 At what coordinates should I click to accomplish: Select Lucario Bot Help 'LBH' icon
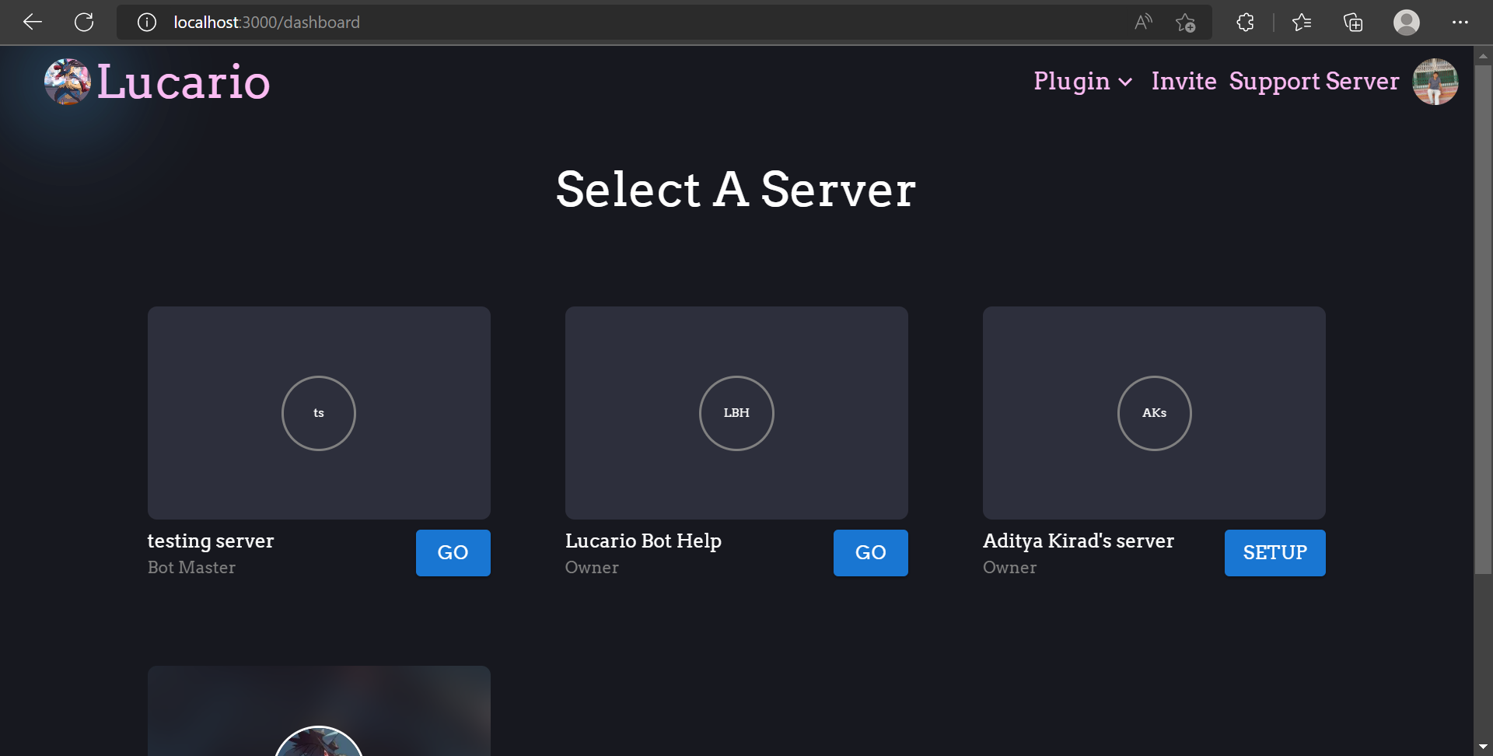coord(736,413)
